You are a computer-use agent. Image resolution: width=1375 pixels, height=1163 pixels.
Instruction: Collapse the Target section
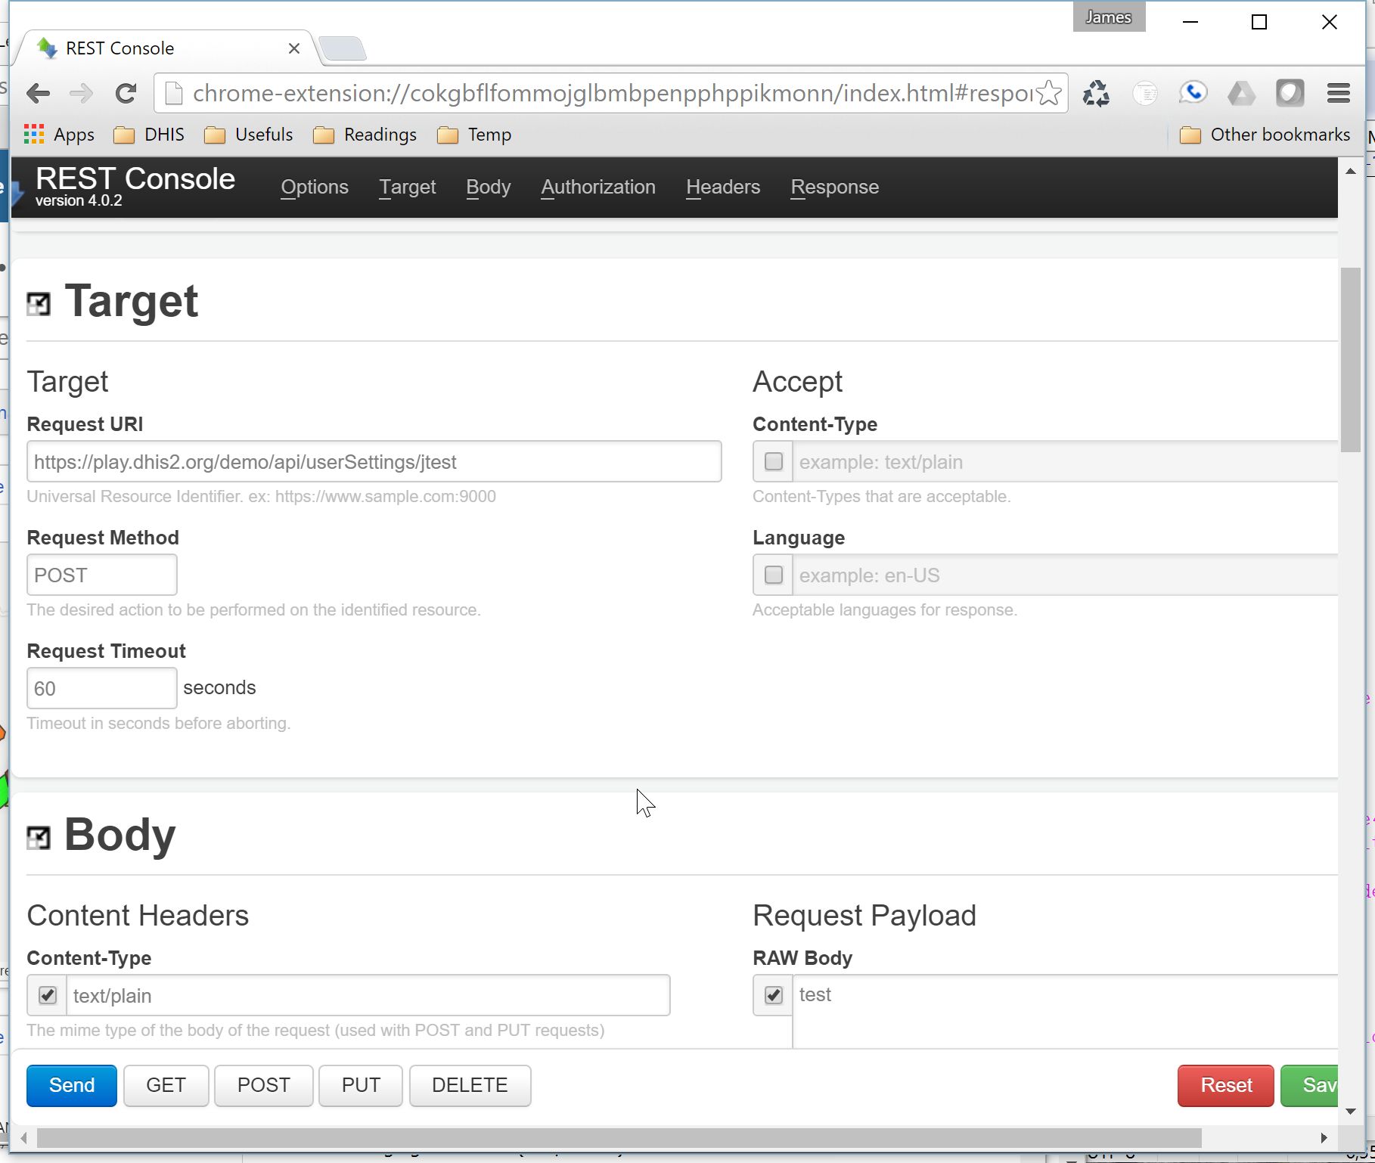tap(39, 304)
